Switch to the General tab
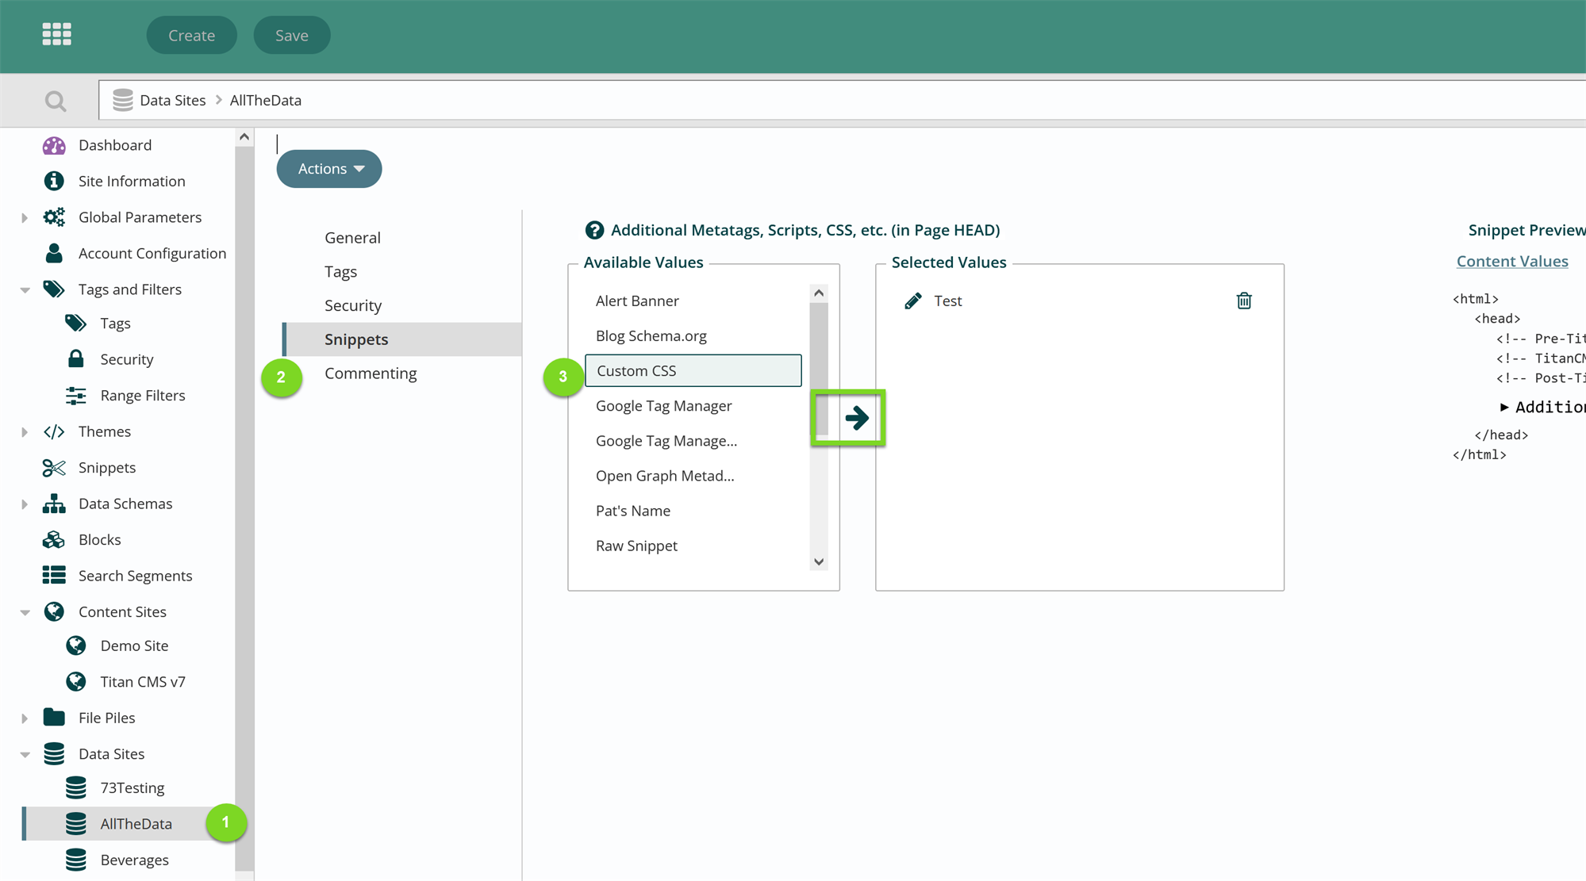1586x881 pixels. coord(352,237)
